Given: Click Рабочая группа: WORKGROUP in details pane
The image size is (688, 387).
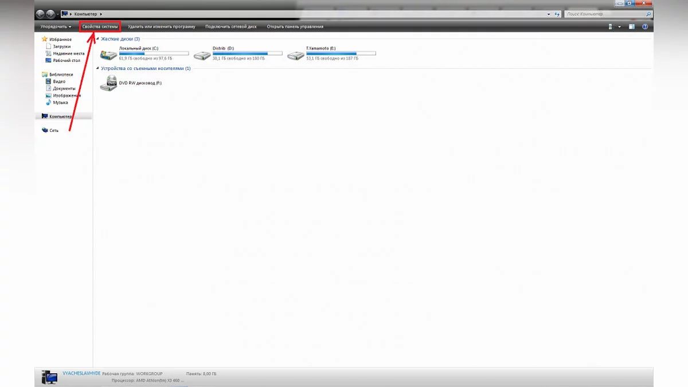Looking at the screenshot, I should 132,374.
